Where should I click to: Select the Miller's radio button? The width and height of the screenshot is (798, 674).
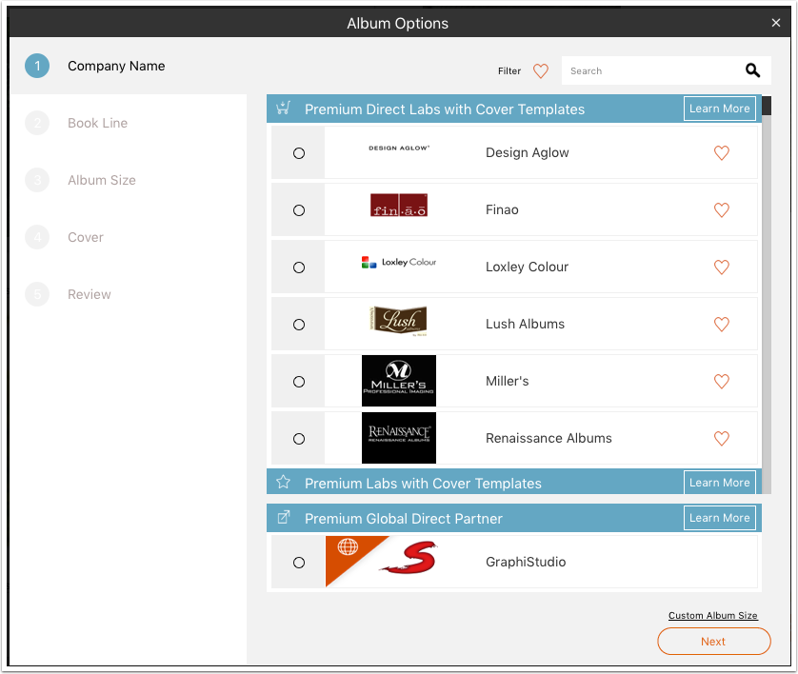[x=299, y=382]
